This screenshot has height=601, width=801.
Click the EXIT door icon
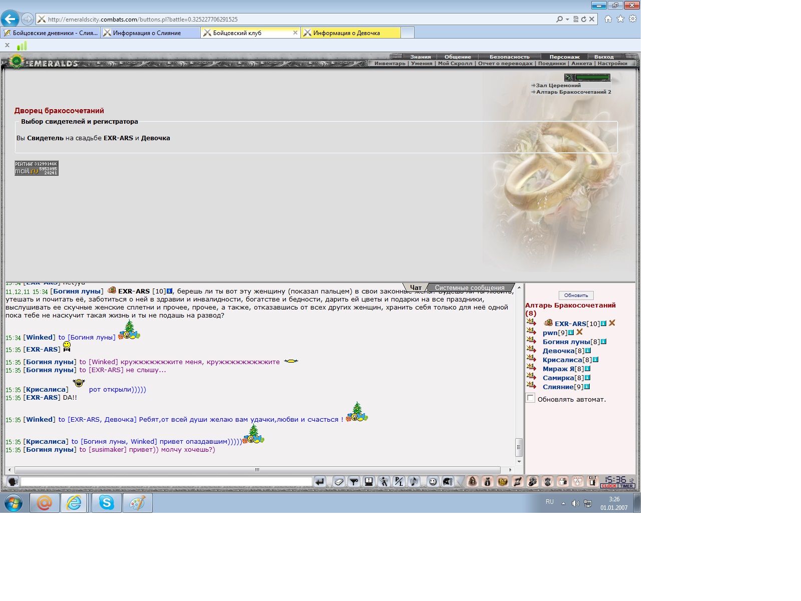pyautogui.click(x=593, y=481)
